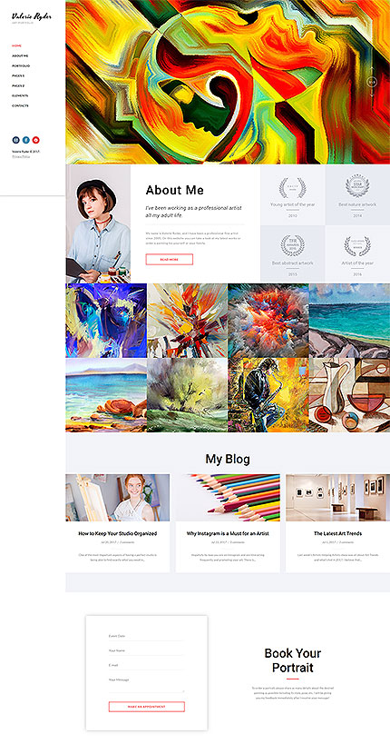Open How to Keep Your Studio Organized post
390x754 pixels.
coord(118,533)
